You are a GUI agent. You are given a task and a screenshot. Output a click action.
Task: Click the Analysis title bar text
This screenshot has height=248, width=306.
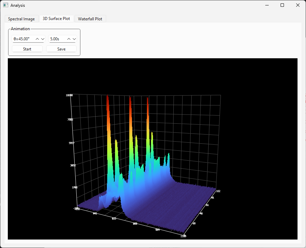pos(18,5)
